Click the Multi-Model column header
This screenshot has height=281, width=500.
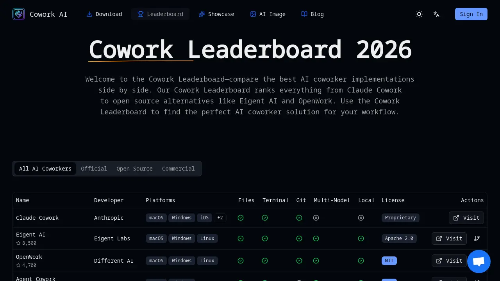click(332, 200)
